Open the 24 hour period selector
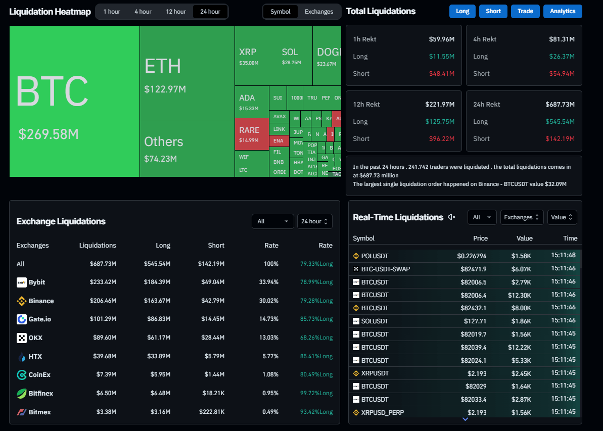This screenshot has width=603, height=431. [314, 221]
